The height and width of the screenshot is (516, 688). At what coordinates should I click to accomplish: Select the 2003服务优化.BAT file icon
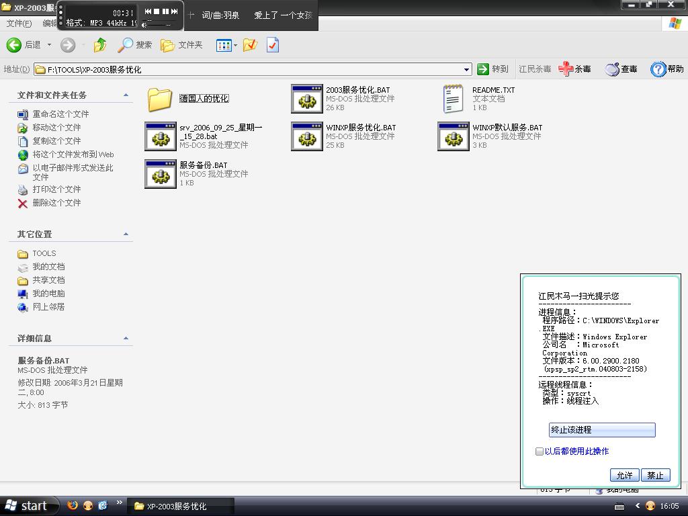pyautogui.click(x=307, y=99)
